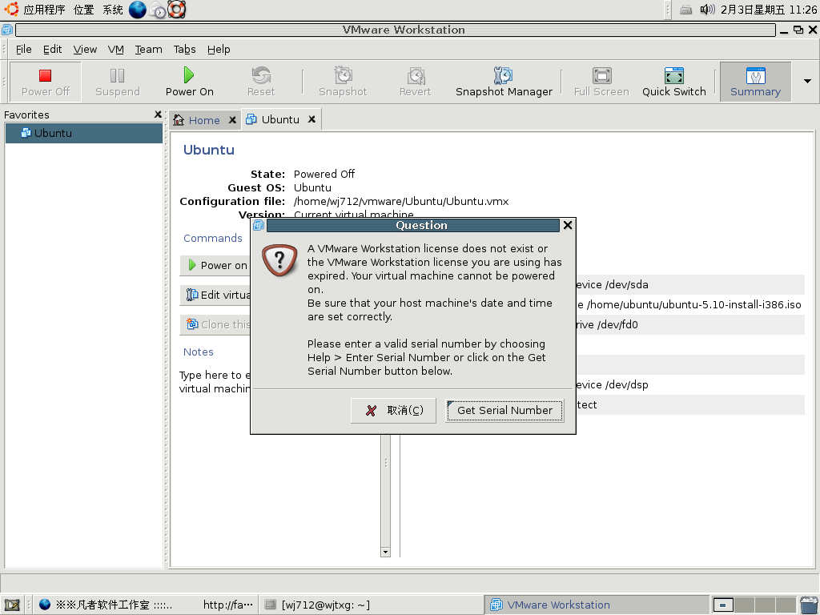Click the show desktop taskbar icon

point(11,605)
